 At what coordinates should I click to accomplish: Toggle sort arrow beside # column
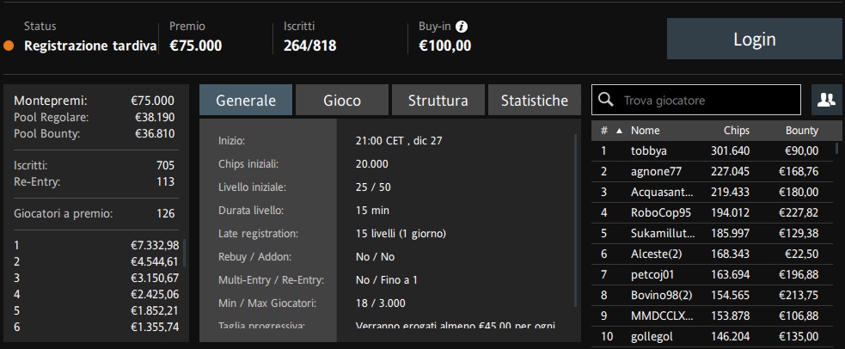(619, 131)
